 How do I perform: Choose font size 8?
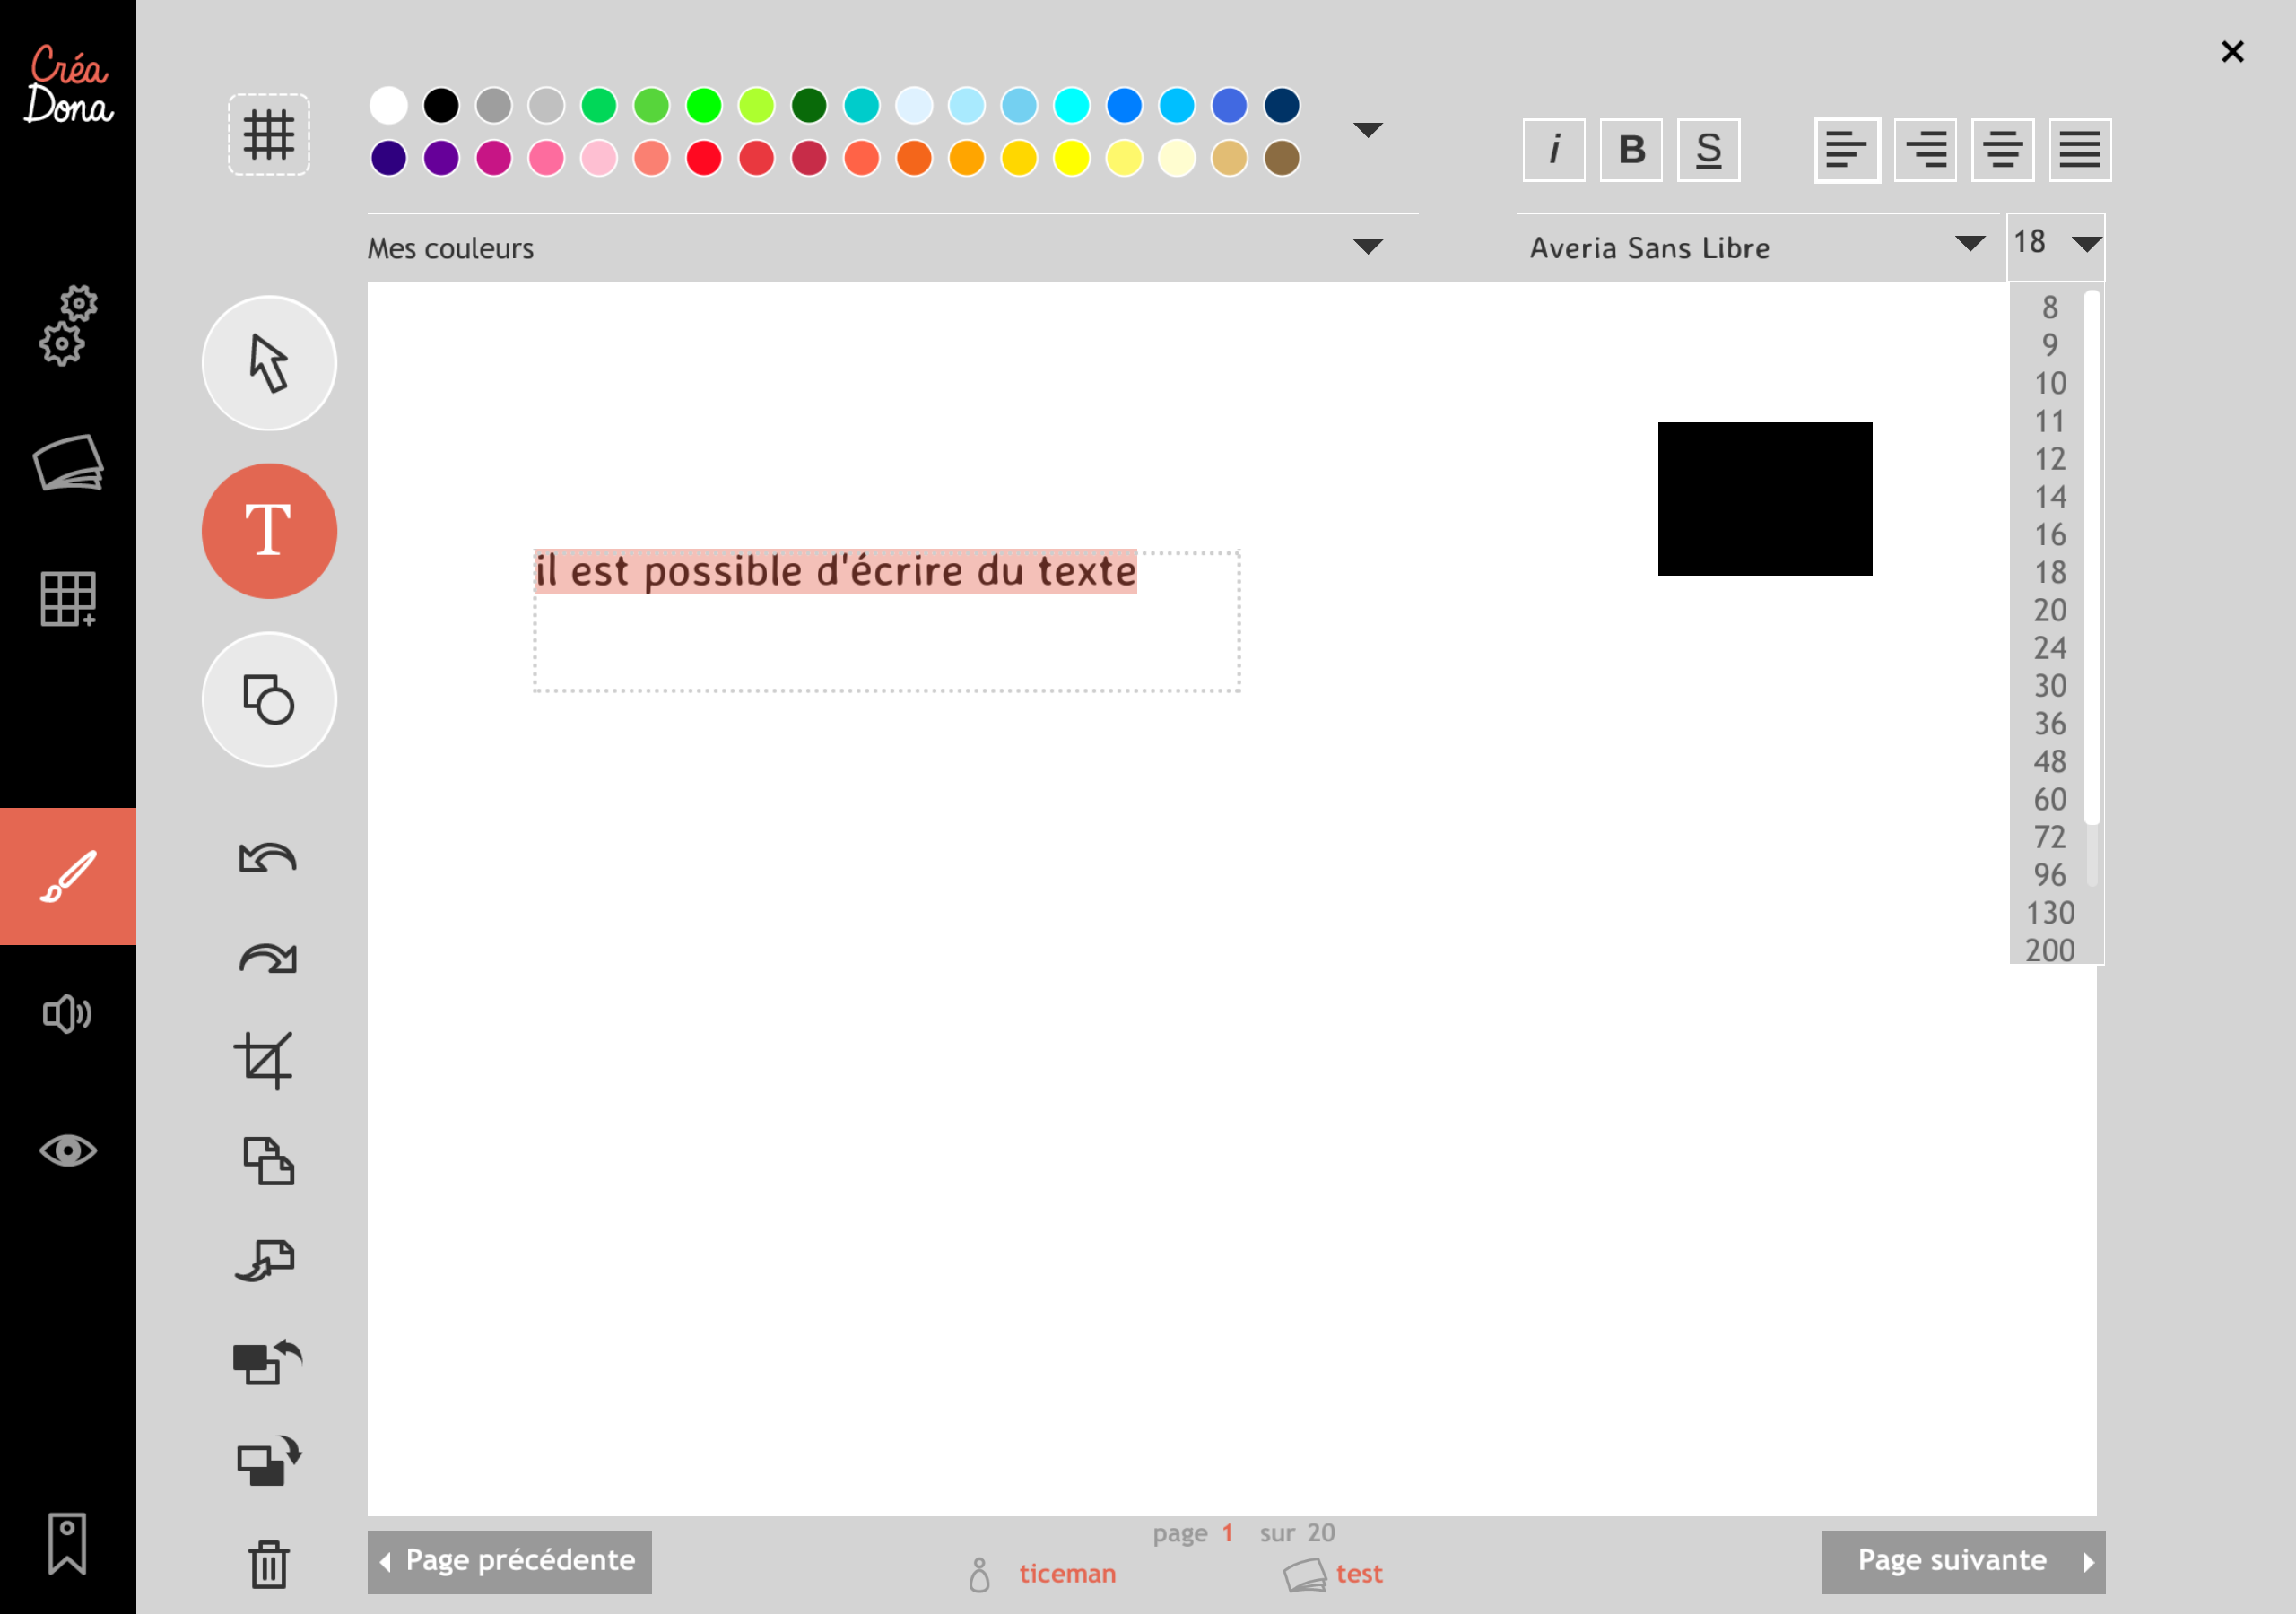(2050, 307)
